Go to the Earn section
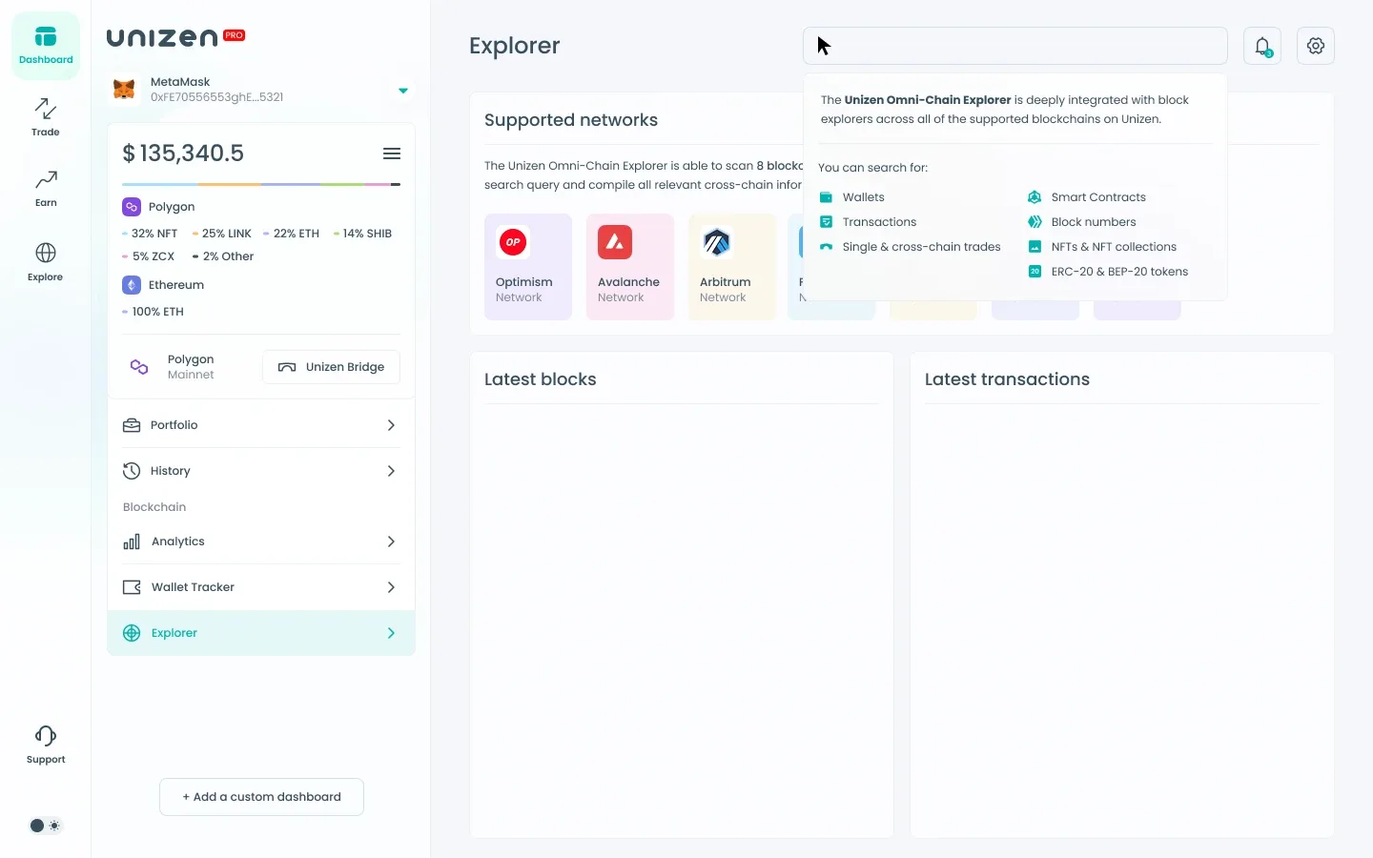 pyautogui.click(x=46, y=188)
